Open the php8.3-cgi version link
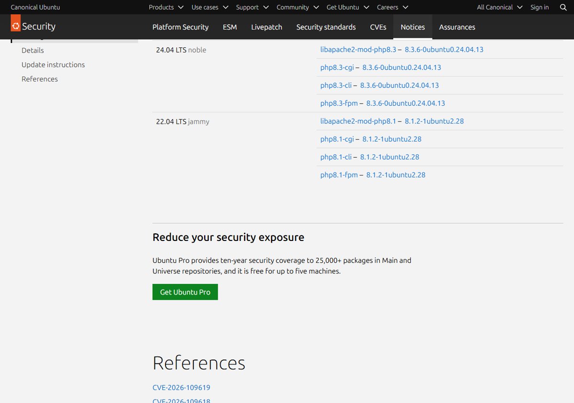Viewport: 574px width, 403px height. pos(402,67)
